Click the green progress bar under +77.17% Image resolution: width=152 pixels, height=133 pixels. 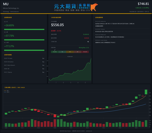click(24, 50)
